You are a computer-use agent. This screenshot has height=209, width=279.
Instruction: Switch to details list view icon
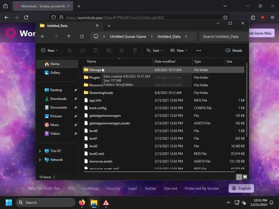pos(239,177)
